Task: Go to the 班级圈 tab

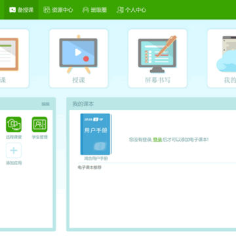Action: tap(94, 10)
